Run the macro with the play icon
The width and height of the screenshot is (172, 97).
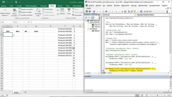(116, 11)
